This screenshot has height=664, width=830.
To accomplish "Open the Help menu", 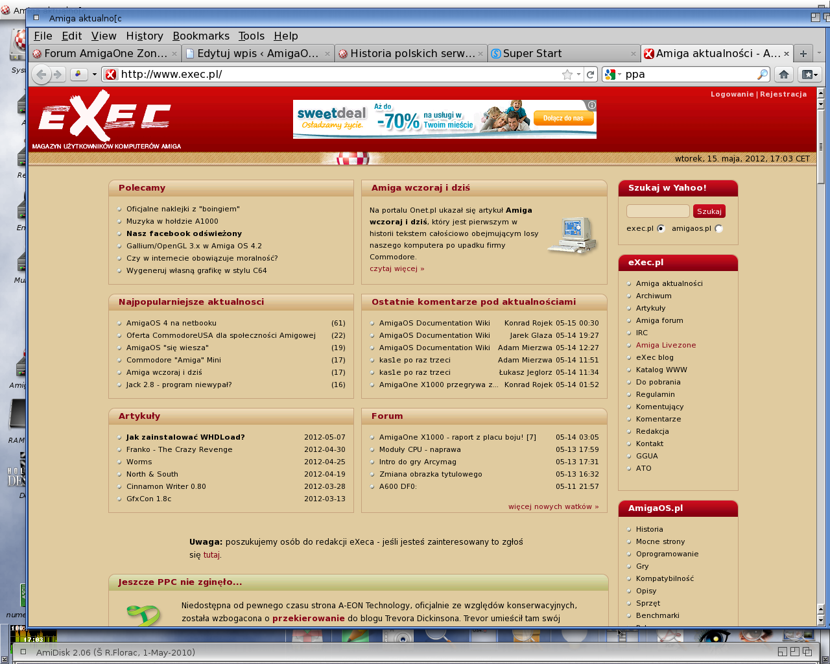I will 285,36.
